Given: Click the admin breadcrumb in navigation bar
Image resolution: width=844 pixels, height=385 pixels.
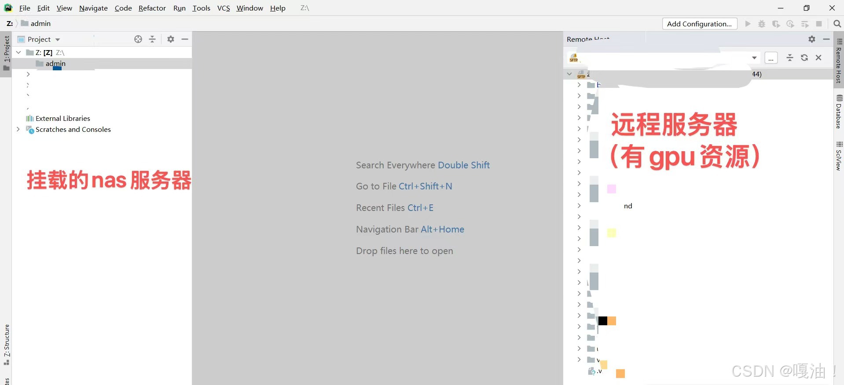Looking at the screenshot, I should click(x=36, y=23).
